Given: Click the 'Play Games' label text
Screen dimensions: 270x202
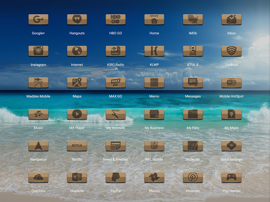Looking at the screenshot, I should tap(231, 191).
